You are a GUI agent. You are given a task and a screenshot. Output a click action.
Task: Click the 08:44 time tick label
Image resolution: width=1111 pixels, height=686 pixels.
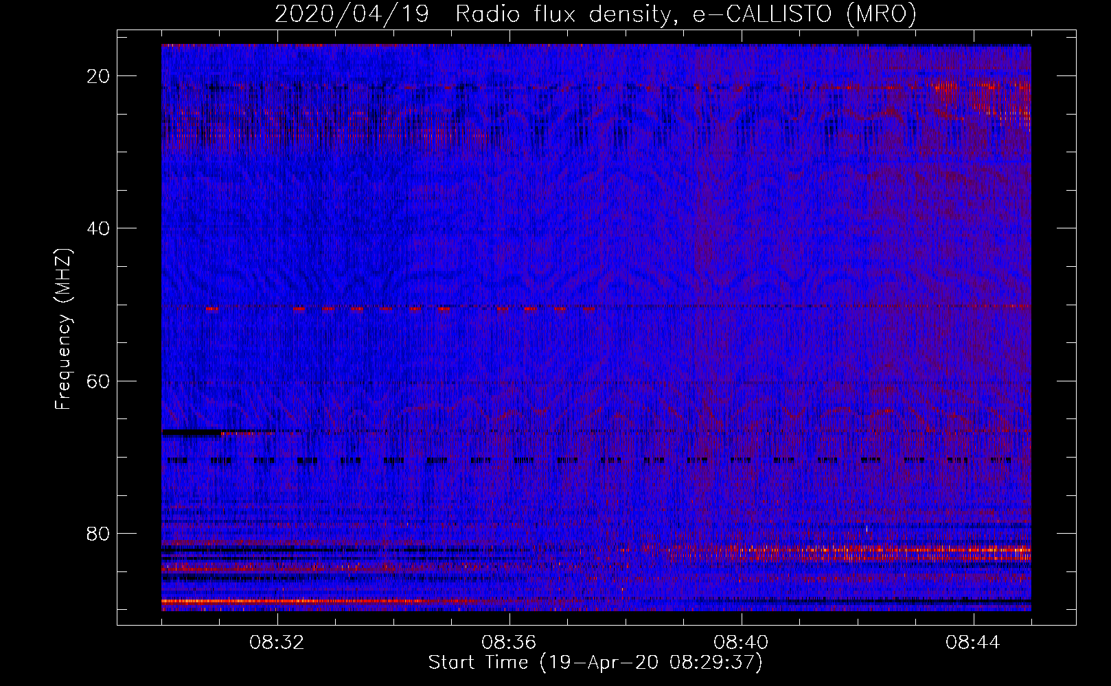point(974,643)
